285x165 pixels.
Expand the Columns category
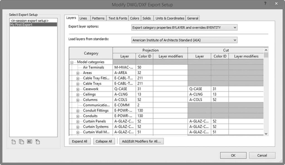78,100
